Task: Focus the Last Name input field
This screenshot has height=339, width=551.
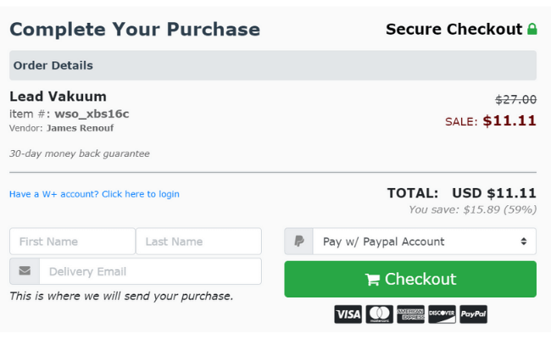Action: tap(198, 242)
